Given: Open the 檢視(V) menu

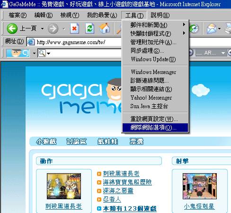Looking at the screenshot, I should [70, 15].
